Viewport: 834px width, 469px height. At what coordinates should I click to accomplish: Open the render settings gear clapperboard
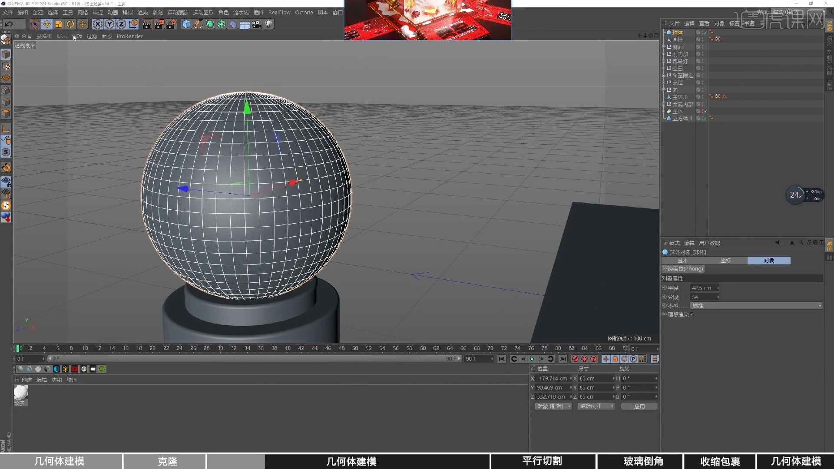click(x=172, y=24)
